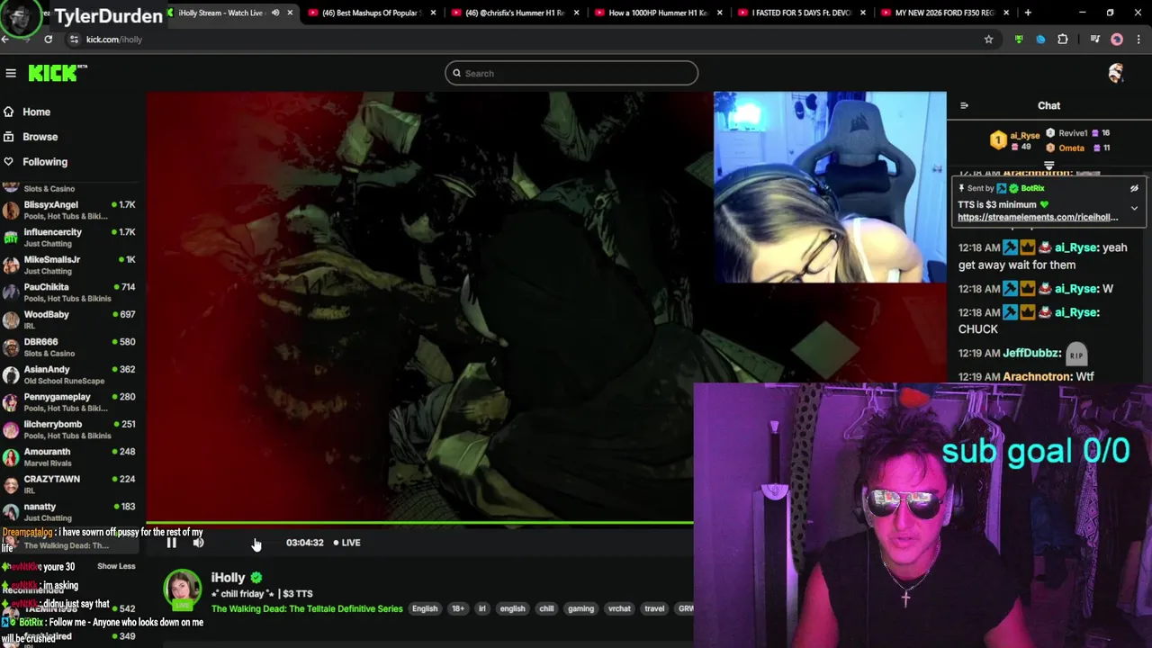Click Revive1 on the gift leaderboard

1073,133
